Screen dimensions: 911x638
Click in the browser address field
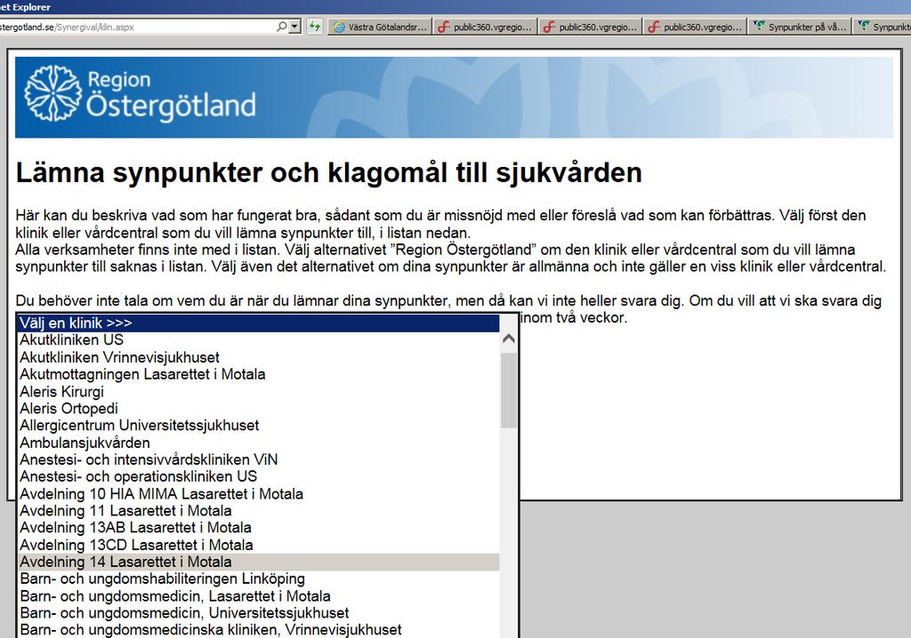click(x=136, y=27)
